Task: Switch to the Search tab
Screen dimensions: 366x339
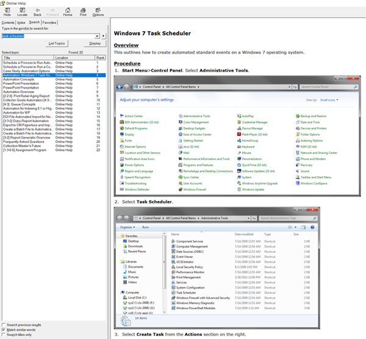Action: pos(34,22)
